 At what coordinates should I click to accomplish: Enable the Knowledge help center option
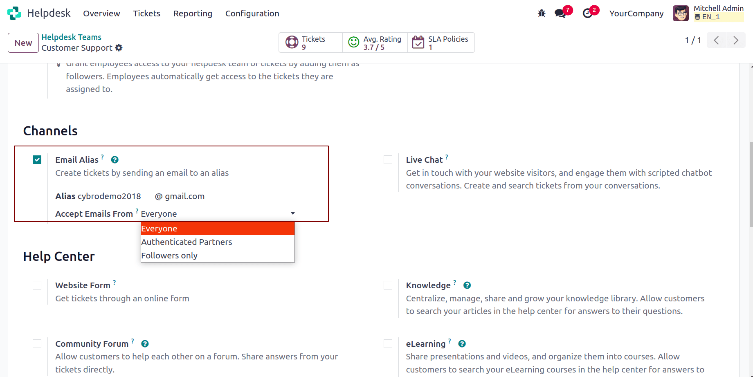[388, 285]
